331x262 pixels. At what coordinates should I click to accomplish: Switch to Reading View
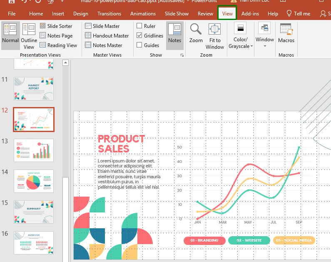(x=58, y=45)
